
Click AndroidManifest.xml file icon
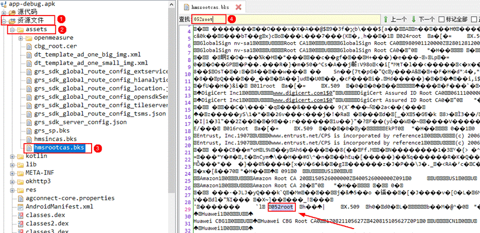pos(21,207)
